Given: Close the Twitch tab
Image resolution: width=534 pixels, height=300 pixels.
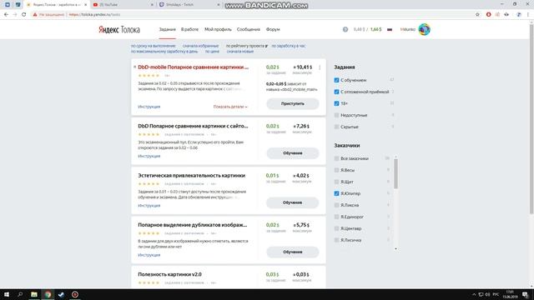Looking at the screenshot, I should pos(219,5).
